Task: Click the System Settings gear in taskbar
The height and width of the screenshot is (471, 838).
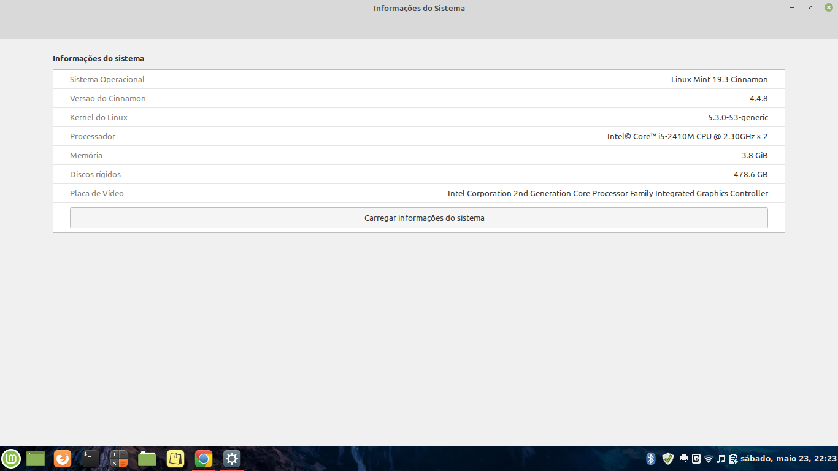Action: click(232, 459)
